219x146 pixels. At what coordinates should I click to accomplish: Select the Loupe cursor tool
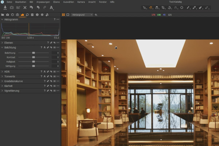[x=157, y=8]
